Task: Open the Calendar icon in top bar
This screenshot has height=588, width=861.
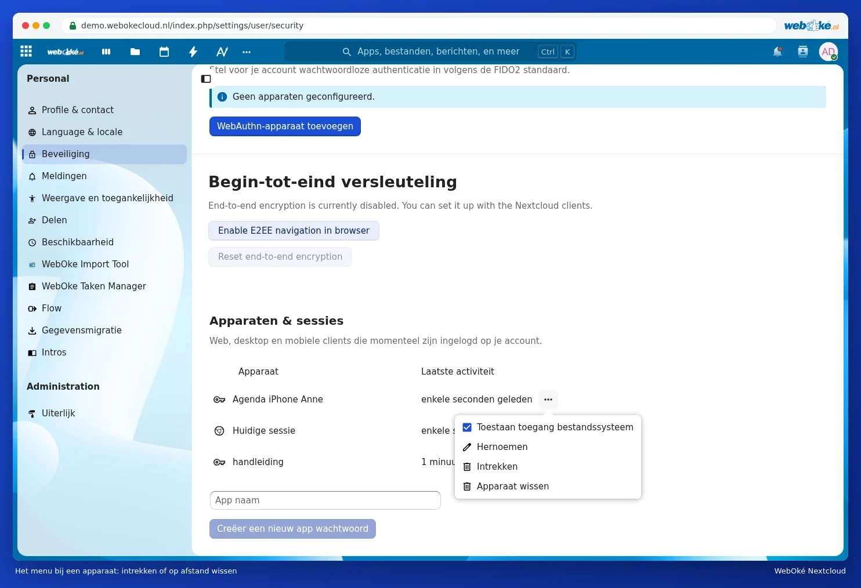Action: pos(164,52)
